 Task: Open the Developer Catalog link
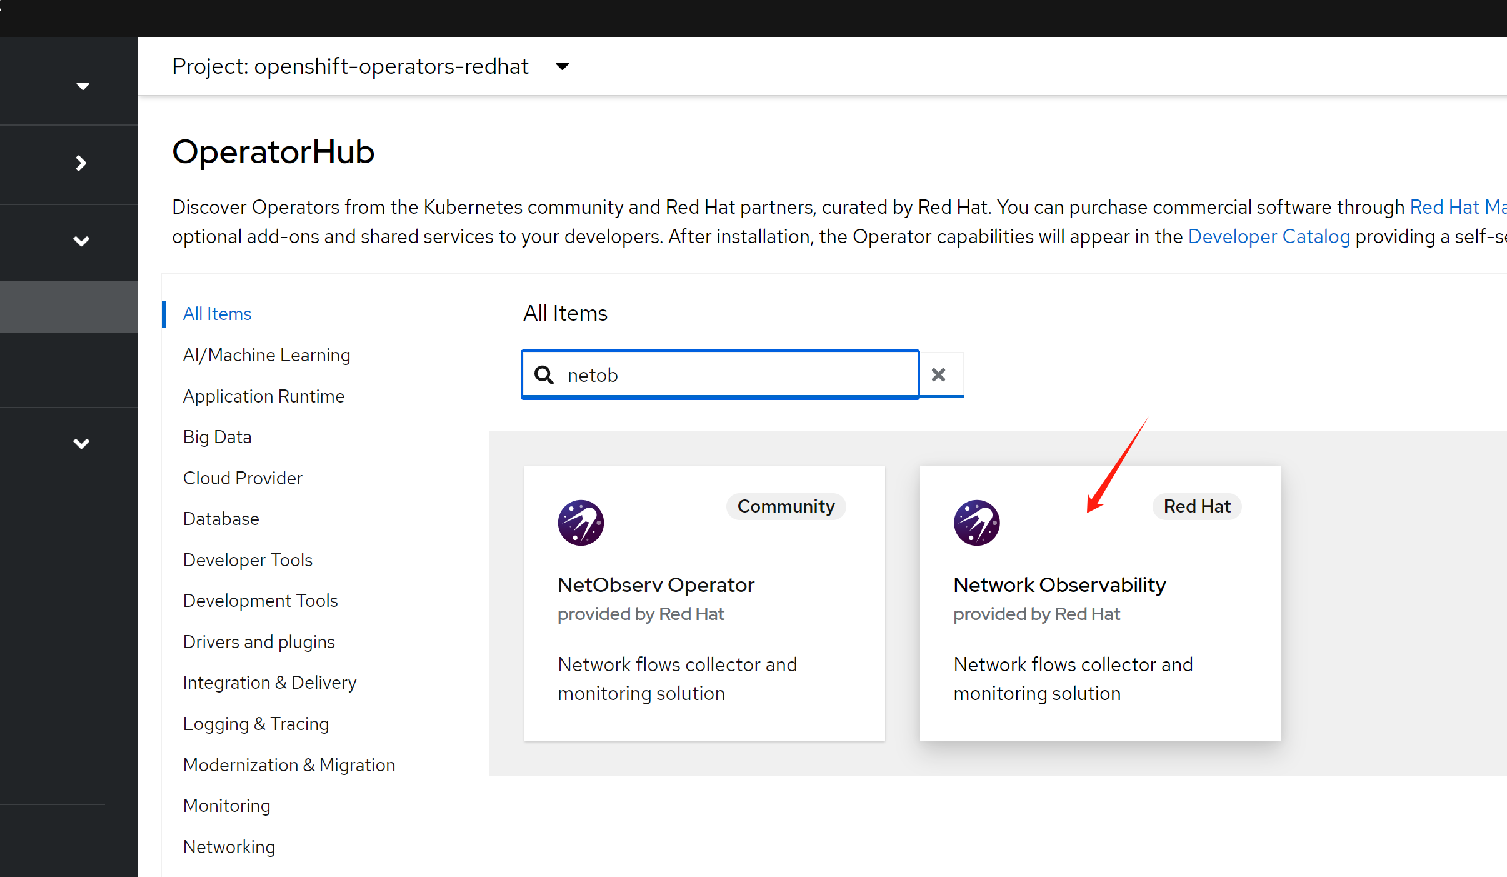(x=1269, y=237)
